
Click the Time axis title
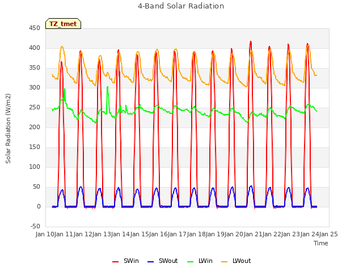click(321, 243)
